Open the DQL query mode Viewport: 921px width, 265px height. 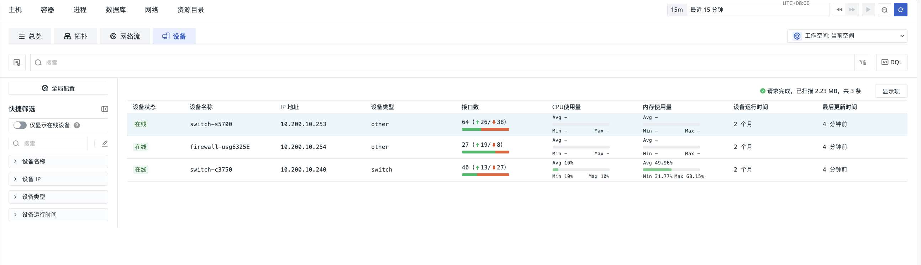[891, 63]
